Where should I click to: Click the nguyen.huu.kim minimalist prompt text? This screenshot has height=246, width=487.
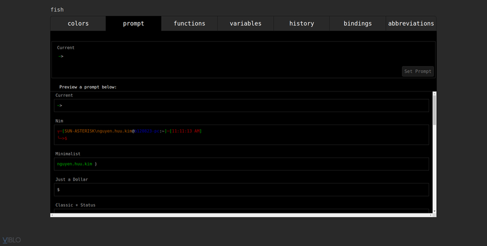(x=74, y=164)
